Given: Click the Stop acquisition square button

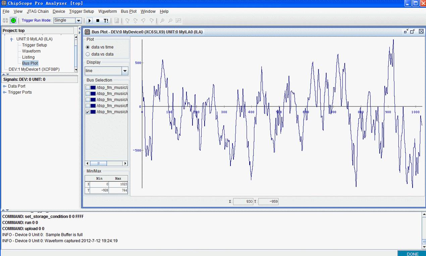Looking at the screenshot, I should (98, 20).
